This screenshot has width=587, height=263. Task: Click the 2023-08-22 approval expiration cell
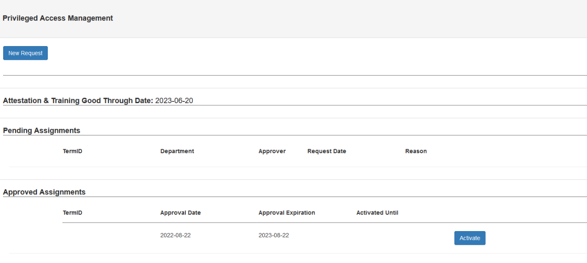point(273,236)
